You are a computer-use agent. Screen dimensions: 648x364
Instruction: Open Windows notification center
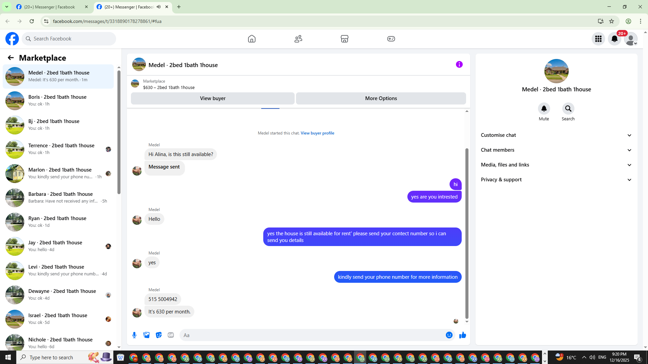638,357
